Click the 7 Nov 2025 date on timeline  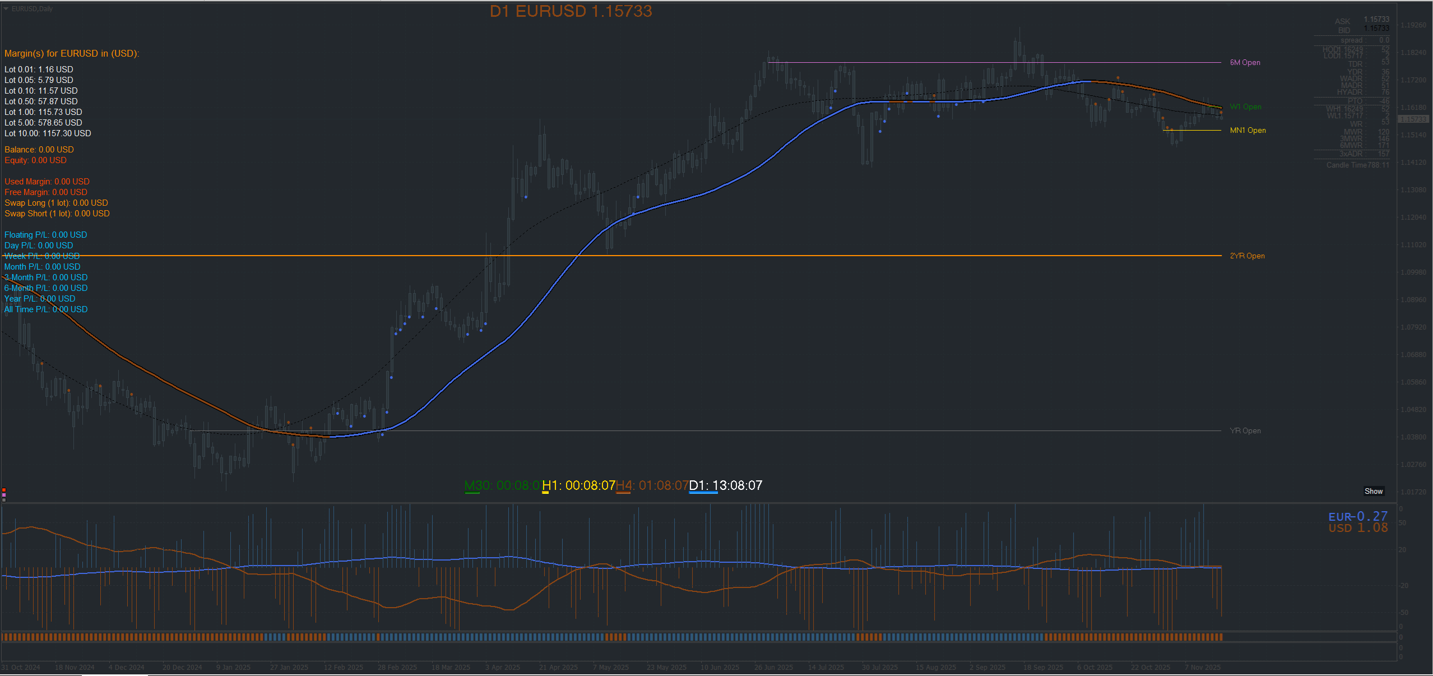1202,667
